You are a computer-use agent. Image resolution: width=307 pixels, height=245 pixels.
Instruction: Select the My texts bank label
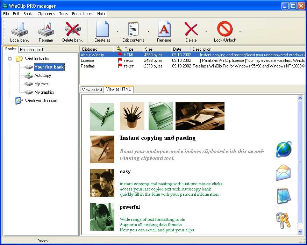[42, 84]
